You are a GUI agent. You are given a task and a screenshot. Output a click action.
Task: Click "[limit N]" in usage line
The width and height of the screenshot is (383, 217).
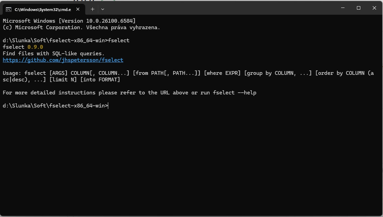coord(63,80)
